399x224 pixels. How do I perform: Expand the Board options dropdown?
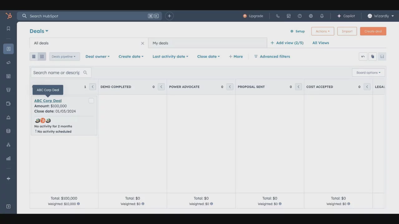(x=368, y=72)
